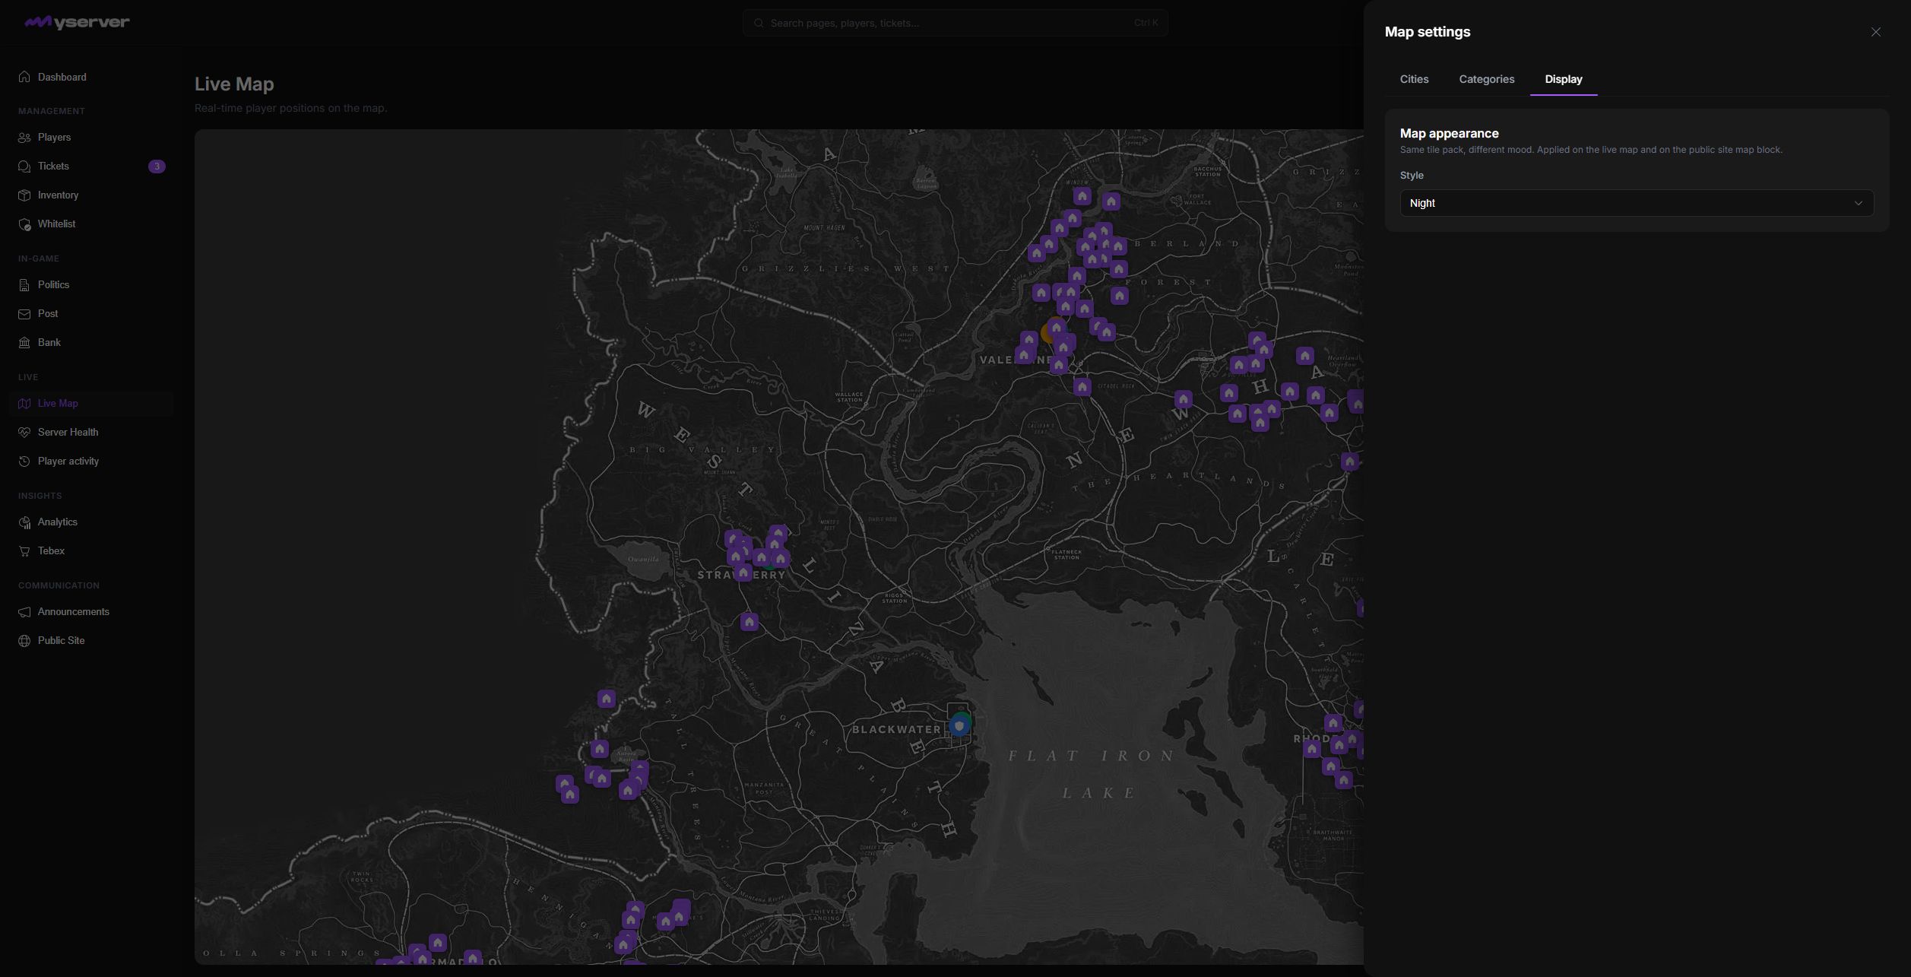The width and height of the screenshot is (1911, 977).
Task: Click the Post envelope icon
Action: pyautogui.click(x=24, y=314)
